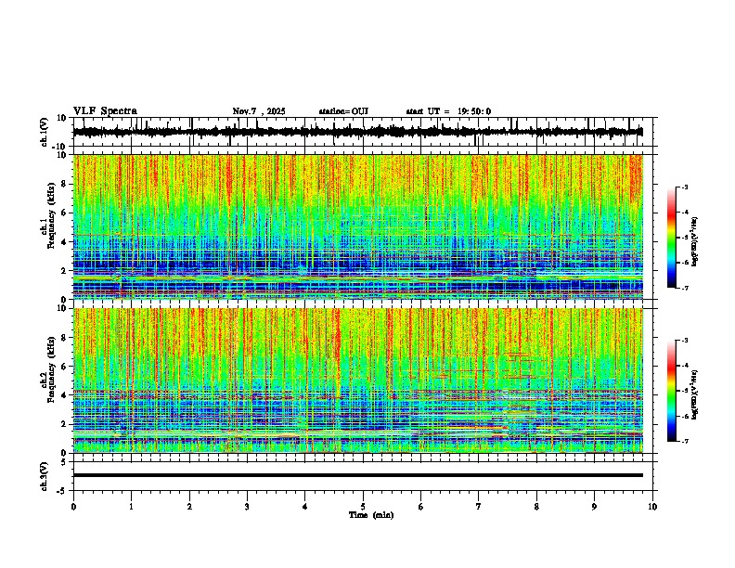Click the "station=OUI" label
This screenshot has height=568, width=735.
[343, 111]
